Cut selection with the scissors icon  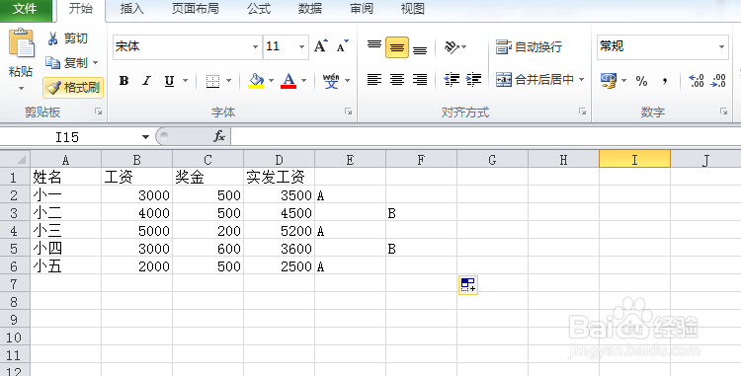(x=53, y=38)
